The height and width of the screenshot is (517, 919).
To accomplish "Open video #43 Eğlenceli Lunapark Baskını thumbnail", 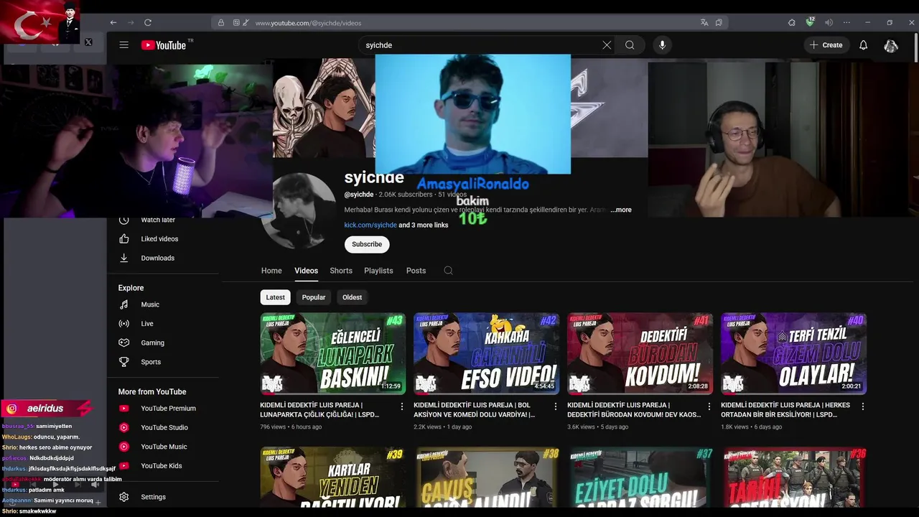I will (333, 354).
